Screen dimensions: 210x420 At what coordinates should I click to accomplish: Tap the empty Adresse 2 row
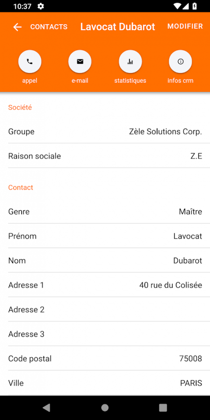pyautogui.click(x=105, y=309)
